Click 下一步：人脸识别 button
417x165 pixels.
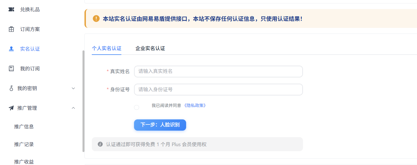[x=160, y=125]
